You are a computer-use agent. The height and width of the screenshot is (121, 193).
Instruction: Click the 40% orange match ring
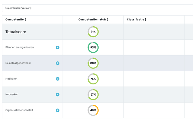93,110
